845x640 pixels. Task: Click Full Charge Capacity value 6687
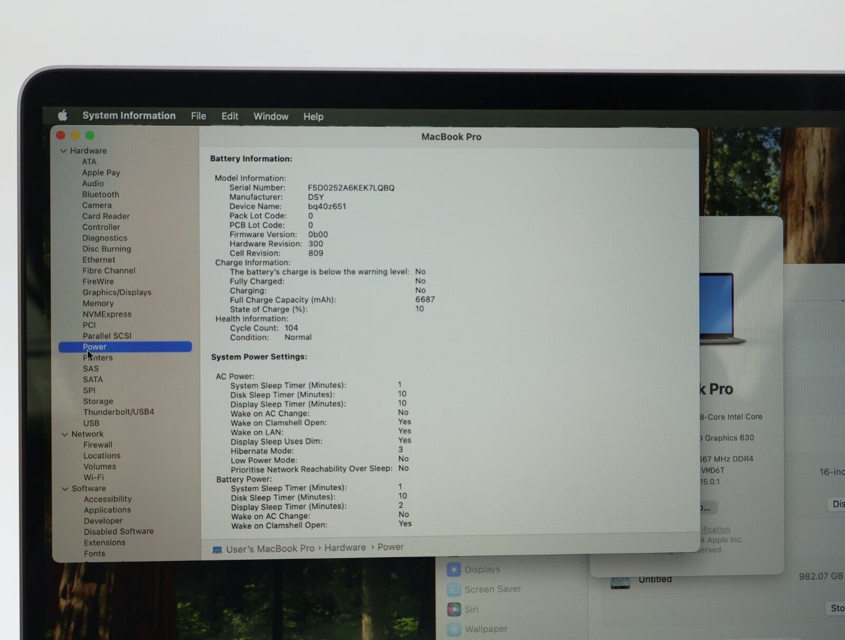tap(425, 300)
